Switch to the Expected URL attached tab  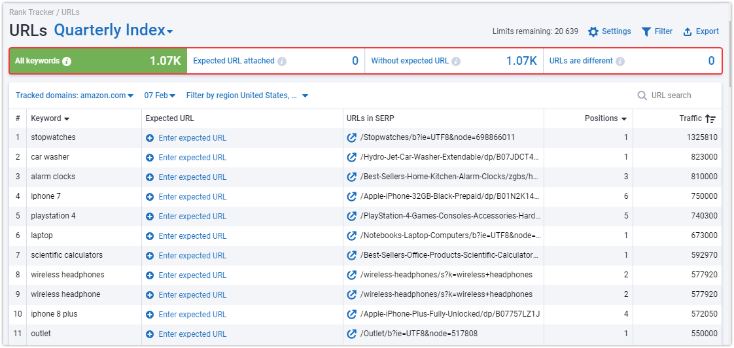tap(275, 61)
